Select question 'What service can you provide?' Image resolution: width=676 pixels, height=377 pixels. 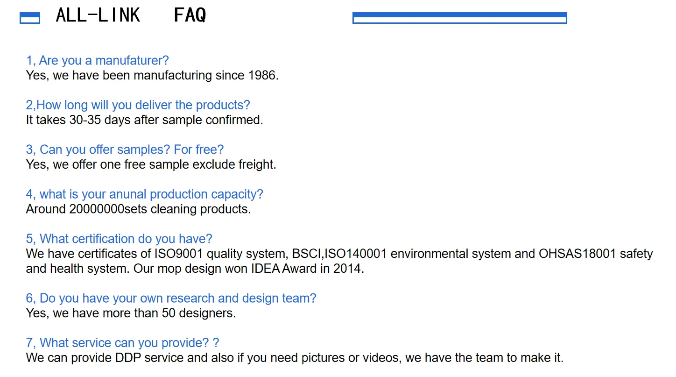(x=122, y=343)
